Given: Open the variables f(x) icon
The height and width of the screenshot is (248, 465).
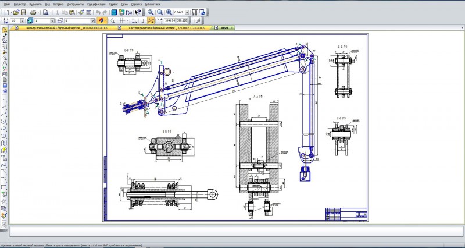Looking at the screenshot, I should [x=129, y=12].
